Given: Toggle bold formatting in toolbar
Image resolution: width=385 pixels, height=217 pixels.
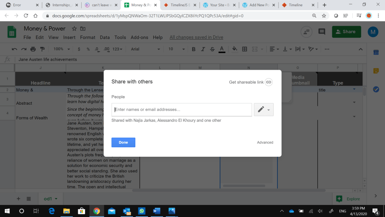Looking at the screenshot, I should pyautogui.click(x=194, y=49).
